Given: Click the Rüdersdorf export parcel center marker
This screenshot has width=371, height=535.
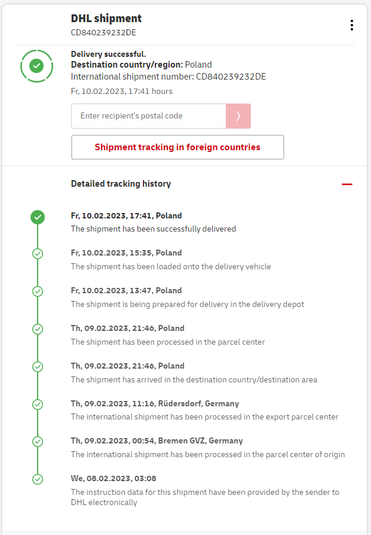Looking at the screenshot, I should (x=38, y=405).
